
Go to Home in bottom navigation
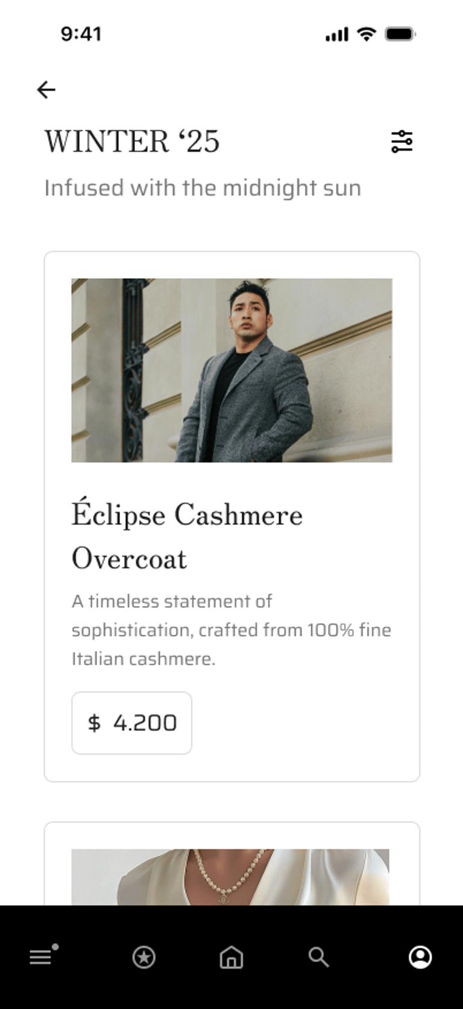[x=231, y=957]
